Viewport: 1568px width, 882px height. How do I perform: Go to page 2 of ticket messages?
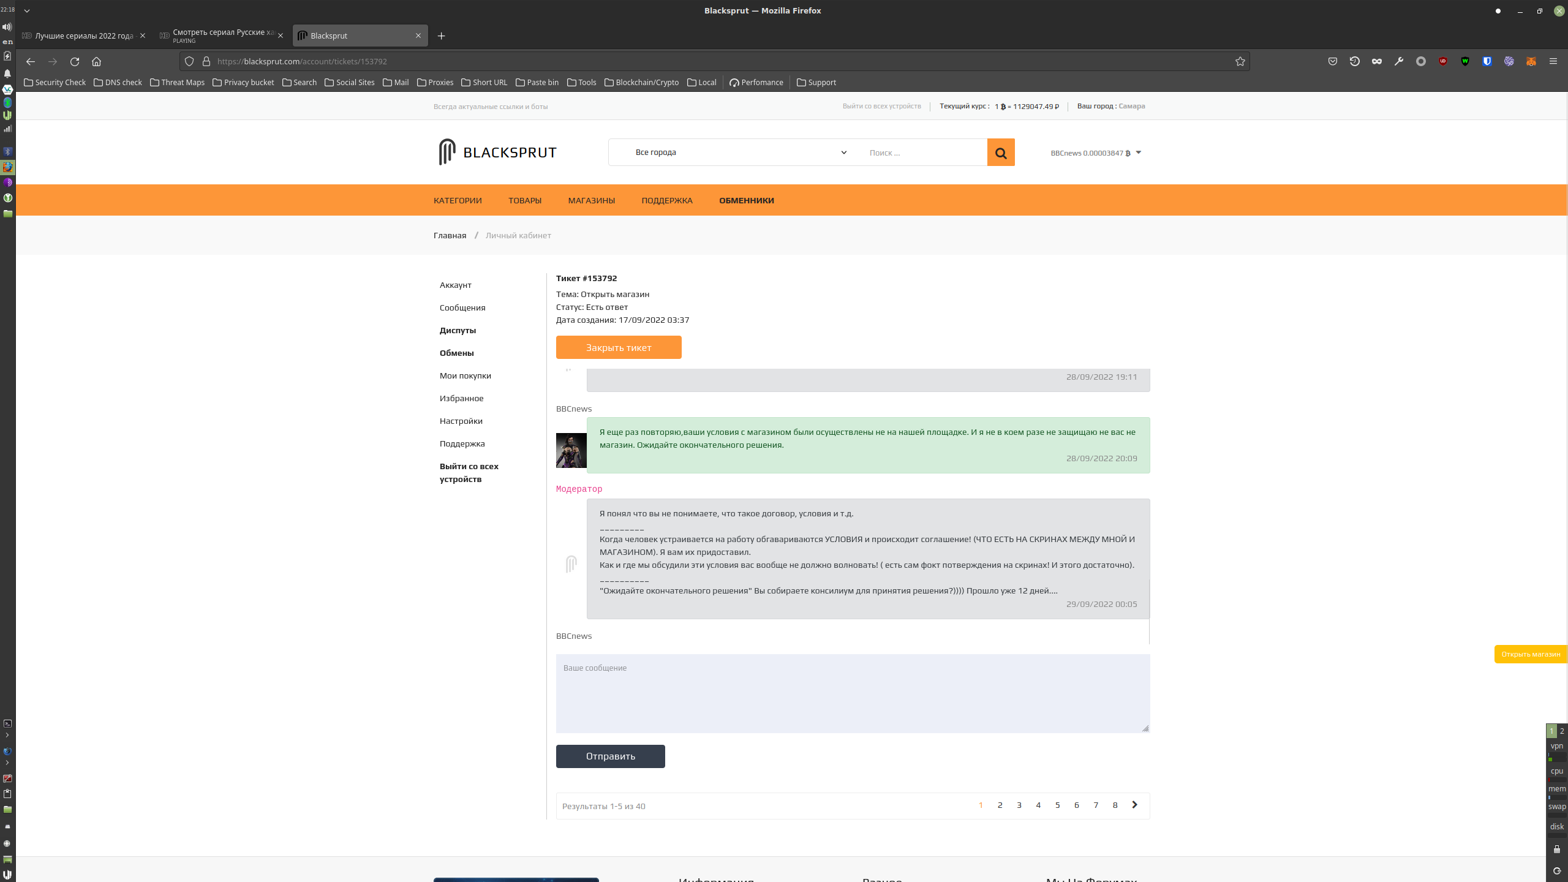[1000, 805]
